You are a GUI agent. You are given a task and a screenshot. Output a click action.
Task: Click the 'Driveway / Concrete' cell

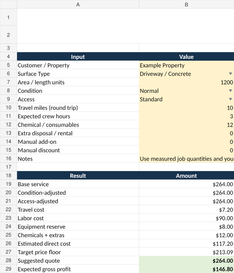[x=187, y=74]
